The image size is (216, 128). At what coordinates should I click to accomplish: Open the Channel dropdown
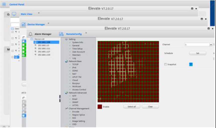211,45
